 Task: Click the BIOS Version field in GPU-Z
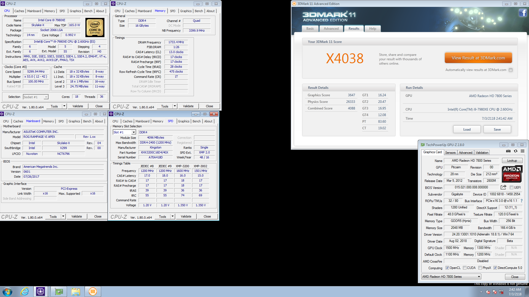[471, 187]
